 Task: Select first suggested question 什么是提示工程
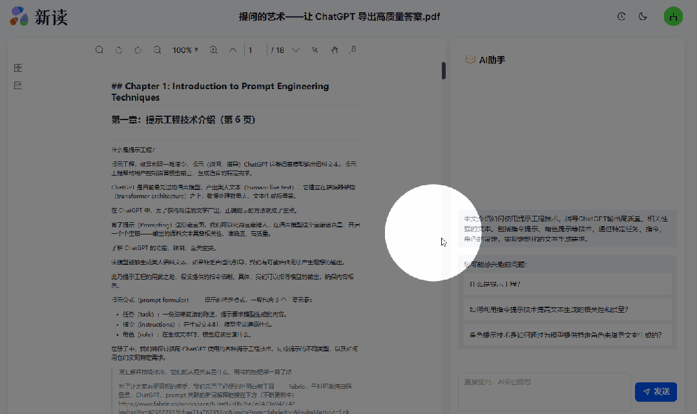click(x=567, y=284)
